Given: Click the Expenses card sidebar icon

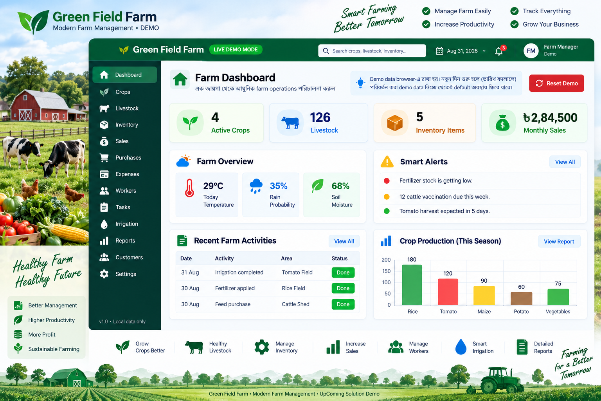Looking at the screenshot, I should point(104,174).
